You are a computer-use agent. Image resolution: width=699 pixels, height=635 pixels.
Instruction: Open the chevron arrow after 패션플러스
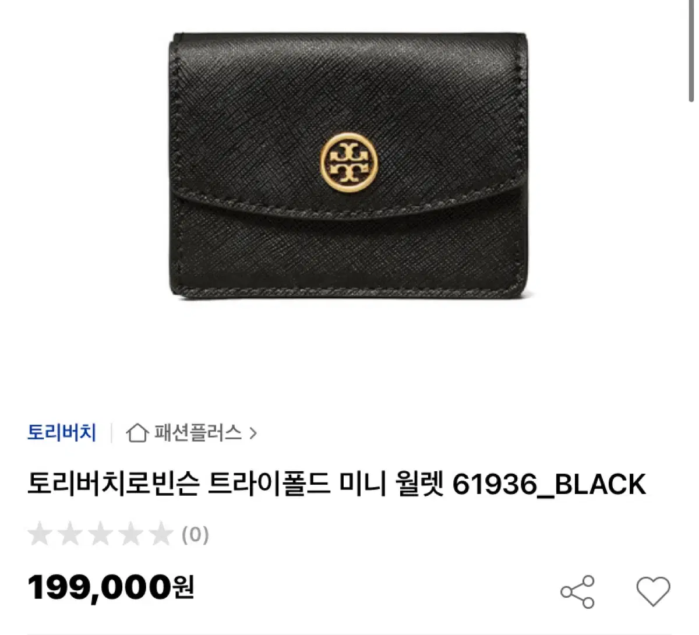pos(252,433)
